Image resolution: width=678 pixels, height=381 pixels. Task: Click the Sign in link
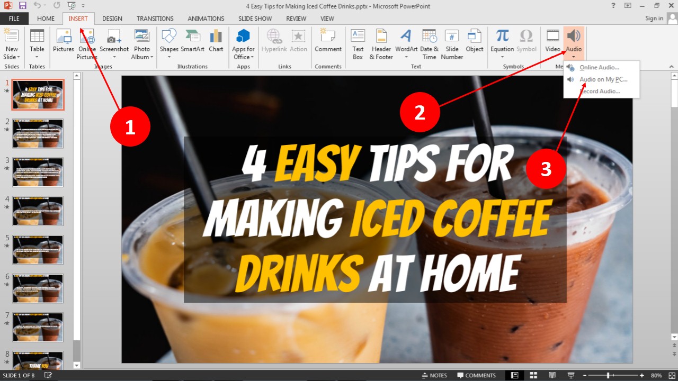click(x=654, y=19)
